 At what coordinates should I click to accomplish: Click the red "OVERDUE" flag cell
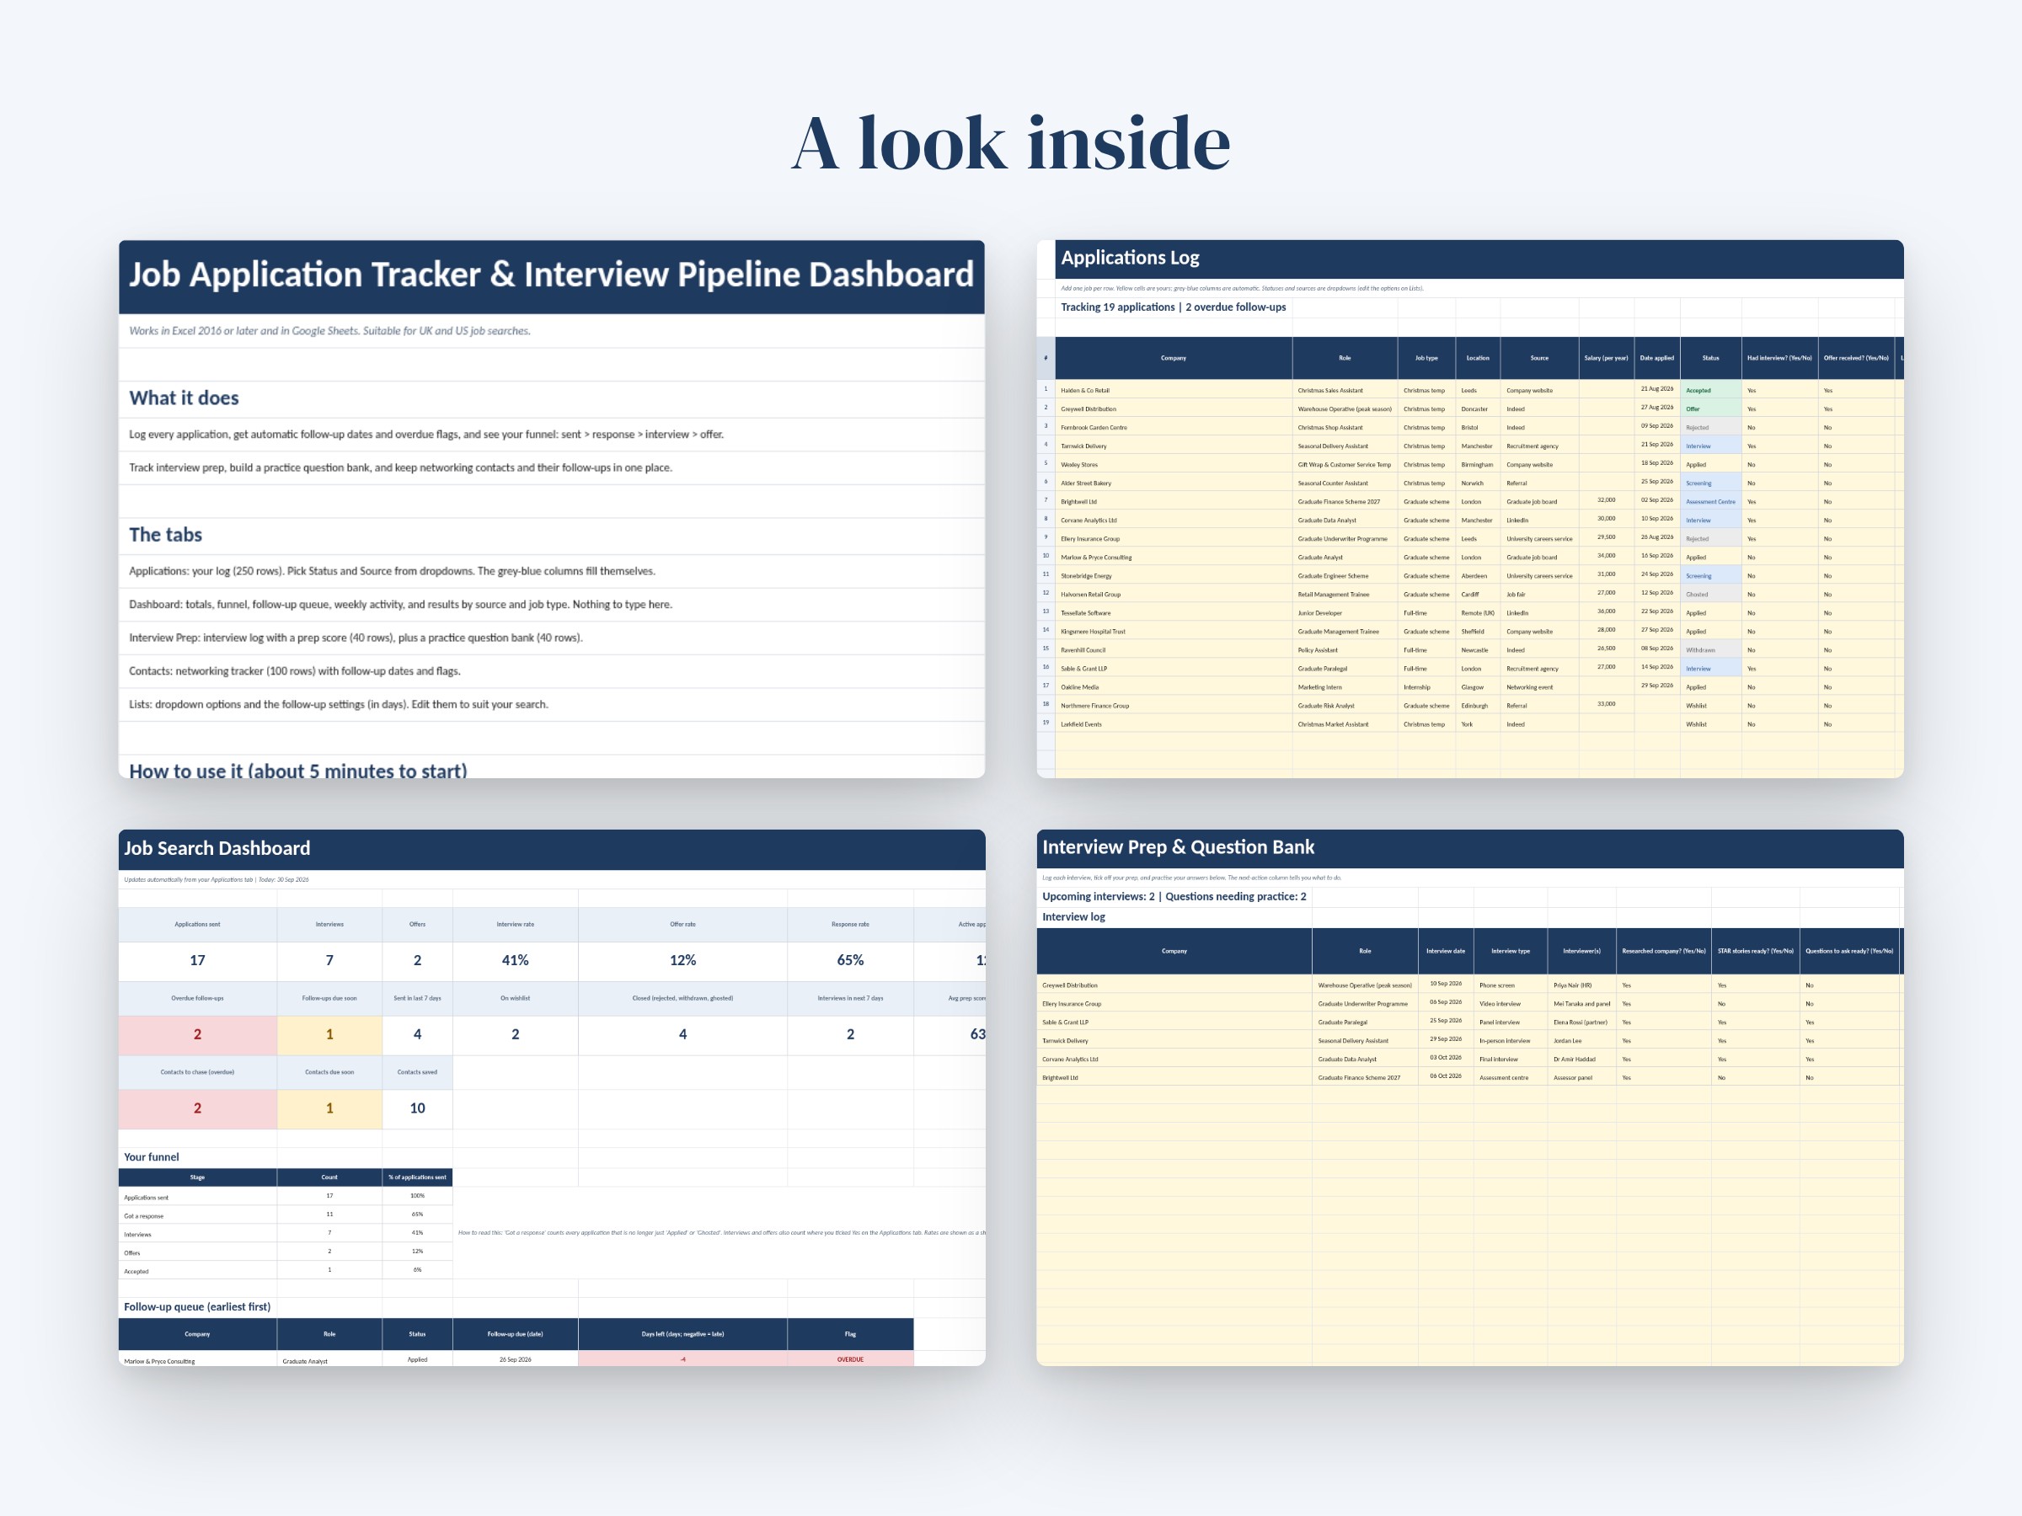pyautogui.click(x=850, y=1359)
